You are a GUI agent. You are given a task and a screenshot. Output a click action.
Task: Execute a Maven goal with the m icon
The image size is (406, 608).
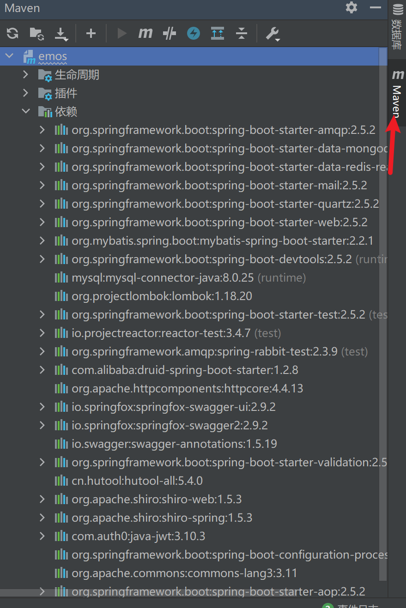[x=145, y=33]
